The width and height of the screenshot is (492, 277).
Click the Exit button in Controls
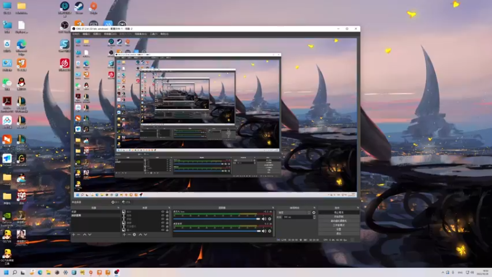339,234
